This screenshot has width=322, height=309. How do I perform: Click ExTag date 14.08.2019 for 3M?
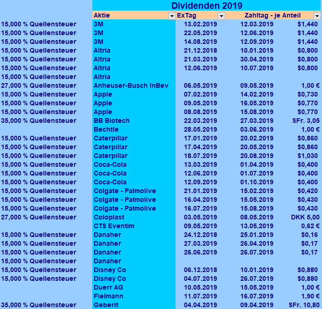tap(200, 42)
